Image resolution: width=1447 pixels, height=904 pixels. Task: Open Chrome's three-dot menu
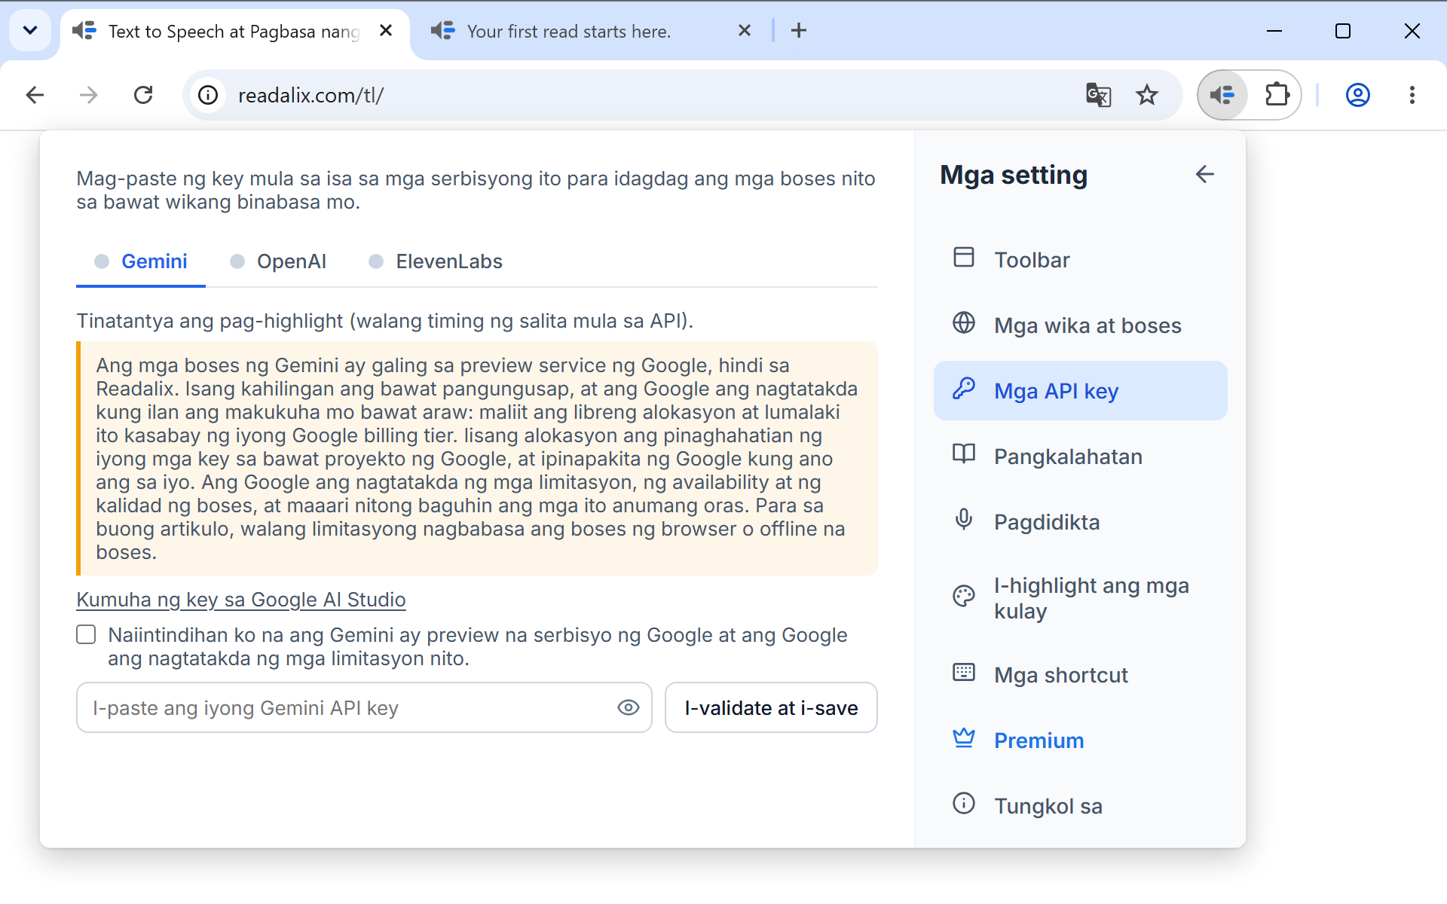(x=1412, y=95)
